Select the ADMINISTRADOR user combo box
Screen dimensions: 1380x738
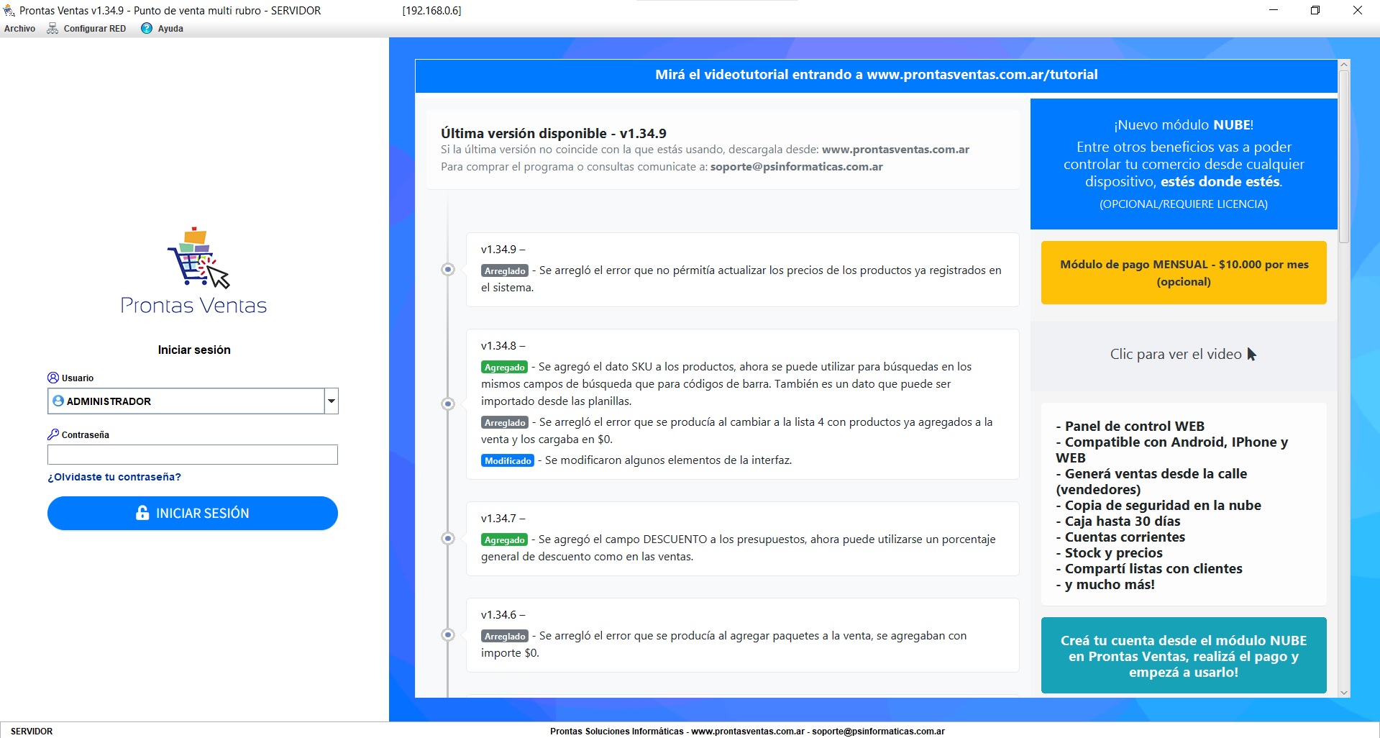(193, 401)
